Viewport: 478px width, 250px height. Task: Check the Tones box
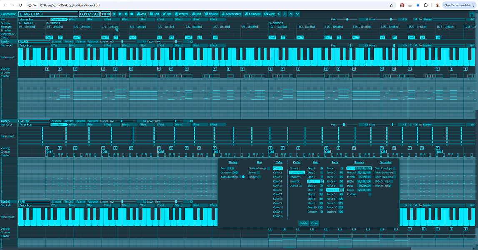click(x=258, y=172)
